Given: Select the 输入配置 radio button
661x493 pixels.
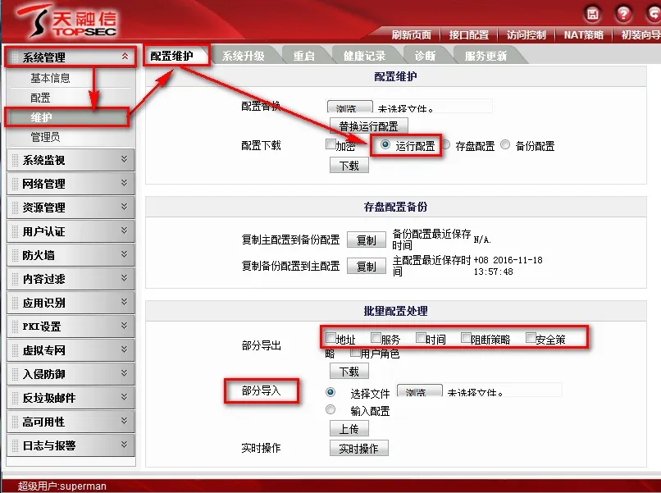Looking at the screenshot, I should [x=330, y=409].
